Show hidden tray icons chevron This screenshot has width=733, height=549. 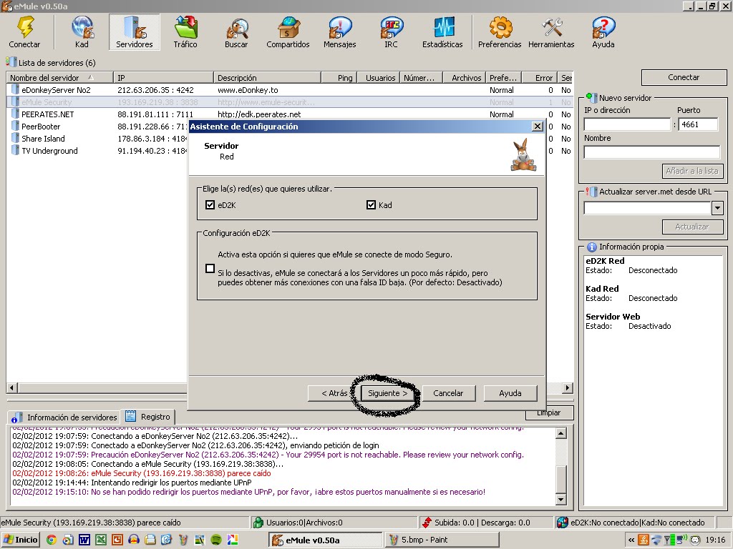631,540
